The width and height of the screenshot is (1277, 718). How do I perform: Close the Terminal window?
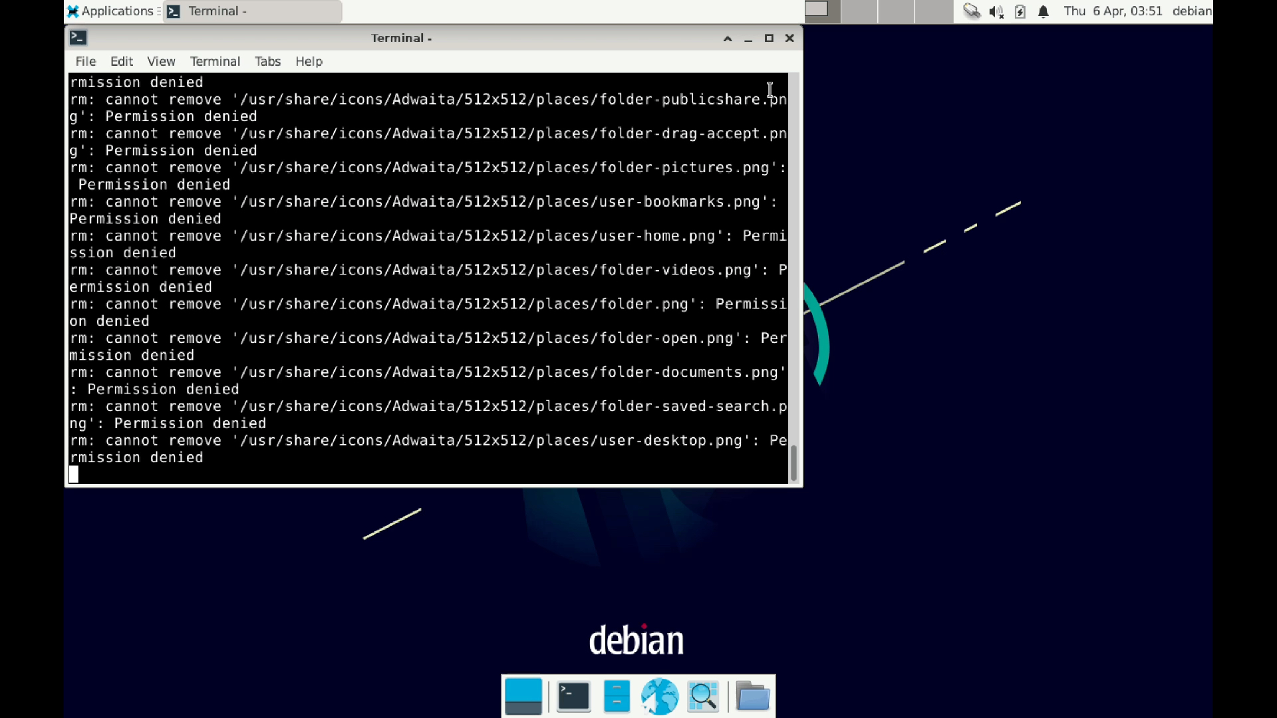tap(789, 39)
